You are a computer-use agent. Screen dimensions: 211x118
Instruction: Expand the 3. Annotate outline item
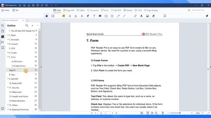tap(8, 39)
